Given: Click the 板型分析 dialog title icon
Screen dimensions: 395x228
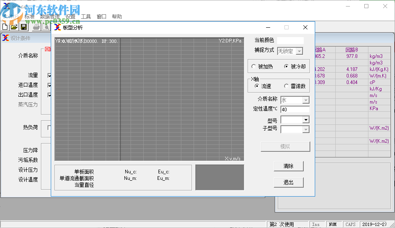Looking at the screenshot, I should (57, 27).
